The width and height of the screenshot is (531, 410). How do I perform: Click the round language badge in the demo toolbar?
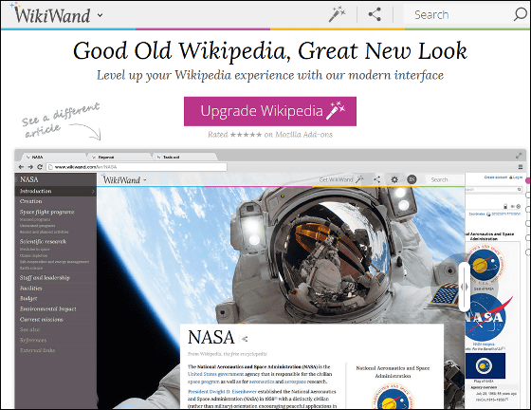(x=412, y=179)
